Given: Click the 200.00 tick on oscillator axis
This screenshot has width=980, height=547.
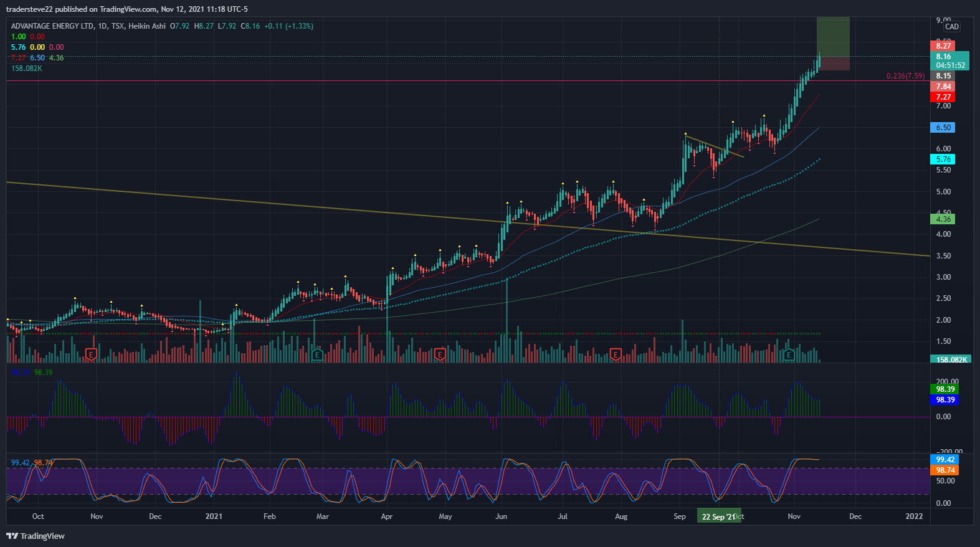Looking at the screenshot, I should [947, 381].
